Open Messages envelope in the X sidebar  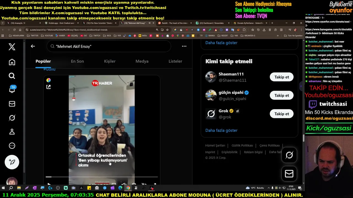(x=12, y=104)
